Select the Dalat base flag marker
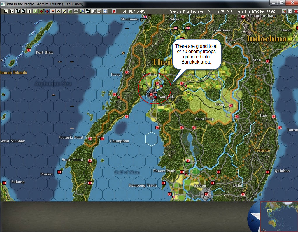This screenshot has width=298, height=232. (x=243, y=194)
